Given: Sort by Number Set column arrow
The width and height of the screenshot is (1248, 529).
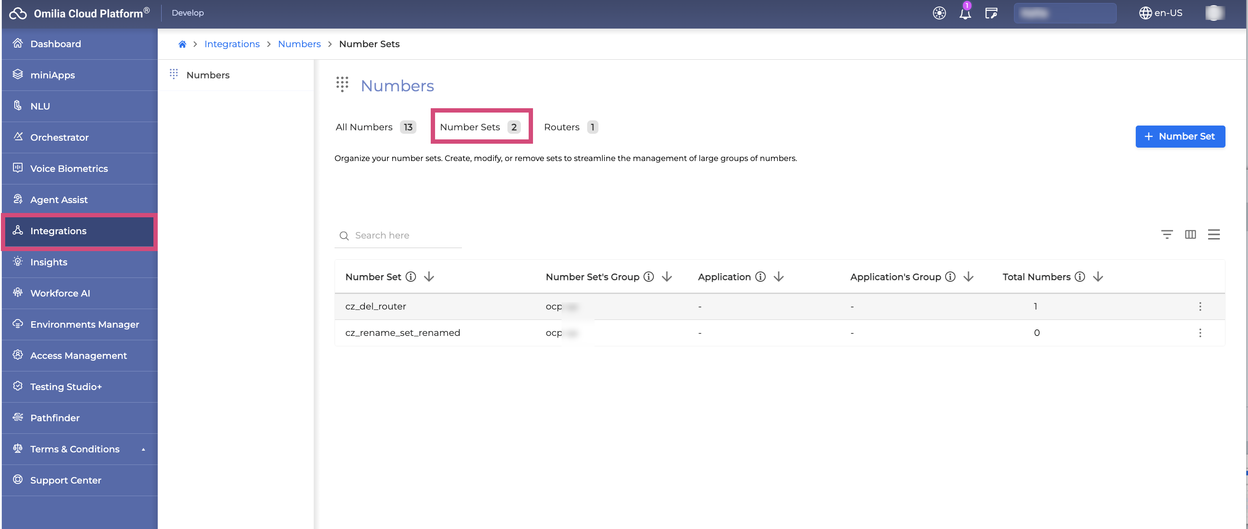Looking at the screenshot, I should coord(429,277).
